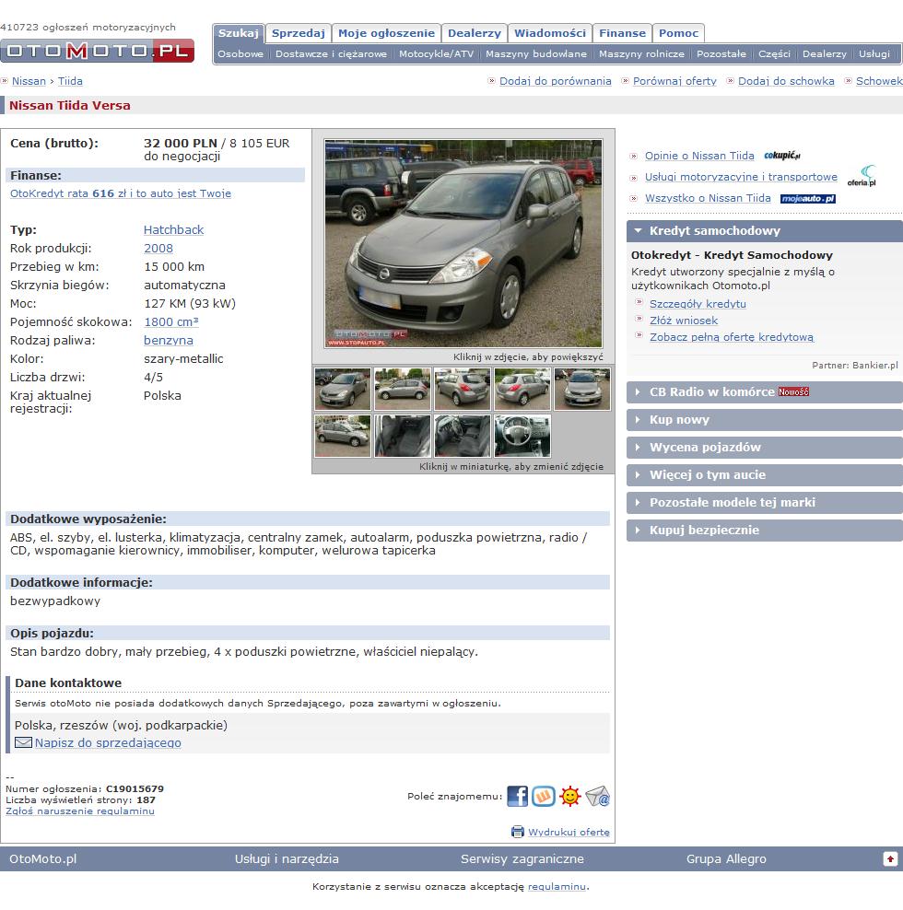Open Serwisy zagraniczne in the footer
The height and width of the screenshot is (910, 903).
522,859
